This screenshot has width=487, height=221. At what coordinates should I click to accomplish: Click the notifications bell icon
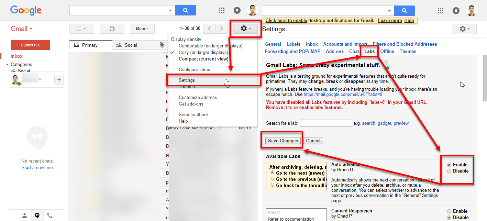pos(237,10)
